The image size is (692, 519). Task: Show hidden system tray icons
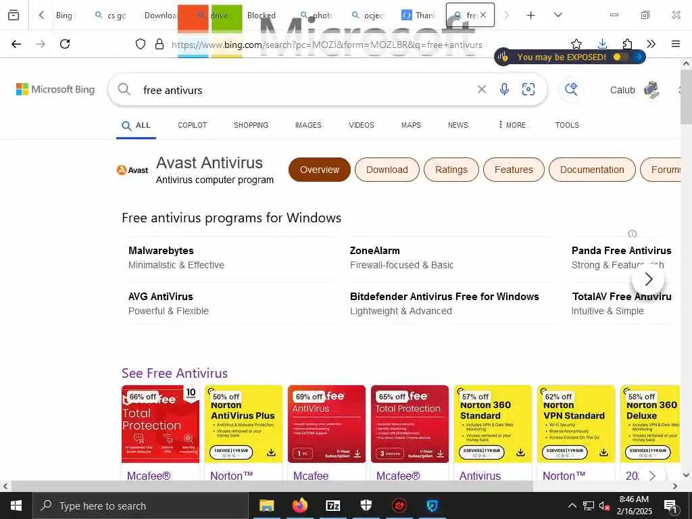tap(572, 505)
